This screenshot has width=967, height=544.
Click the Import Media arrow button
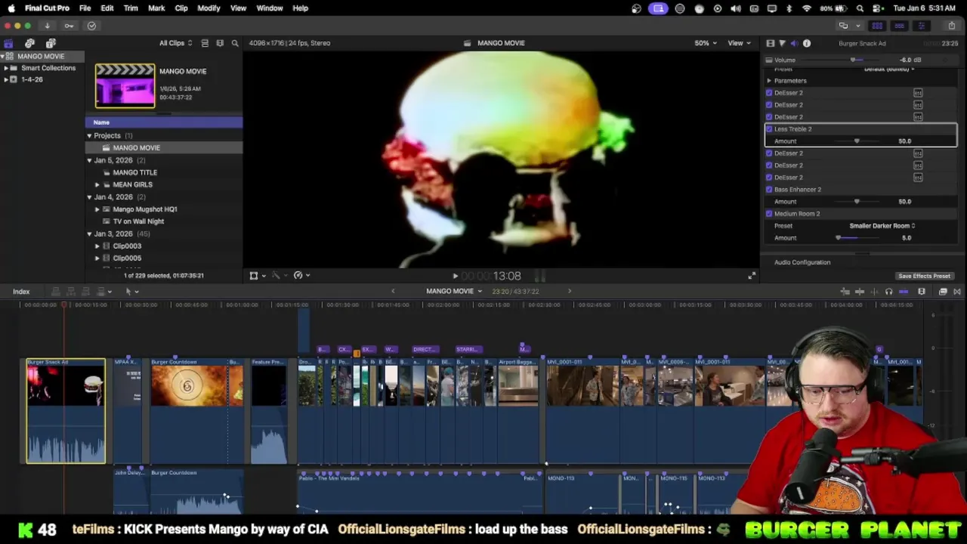[x=47, y=26]
